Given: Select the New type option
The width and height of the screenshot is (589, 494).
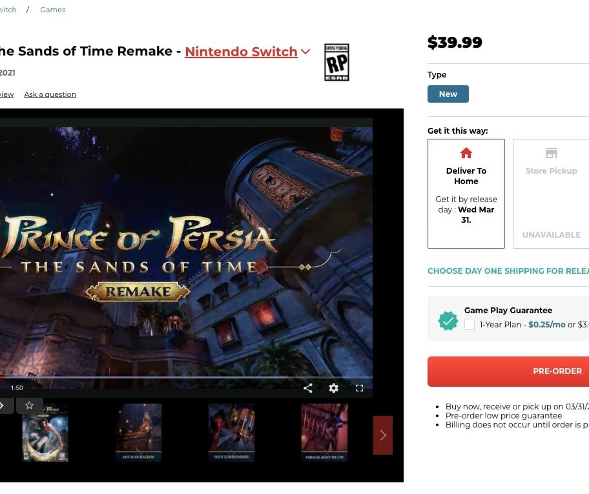Looking at the screenshot, I should click(x=448, y=94).
